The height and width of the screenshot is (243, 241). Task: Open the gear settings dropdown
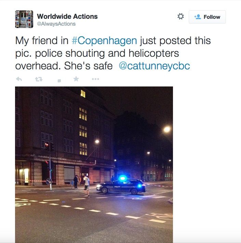(x=180, y=16)
